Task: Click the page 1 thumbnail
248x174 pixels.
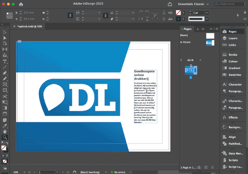Action: tap(191, 70)
